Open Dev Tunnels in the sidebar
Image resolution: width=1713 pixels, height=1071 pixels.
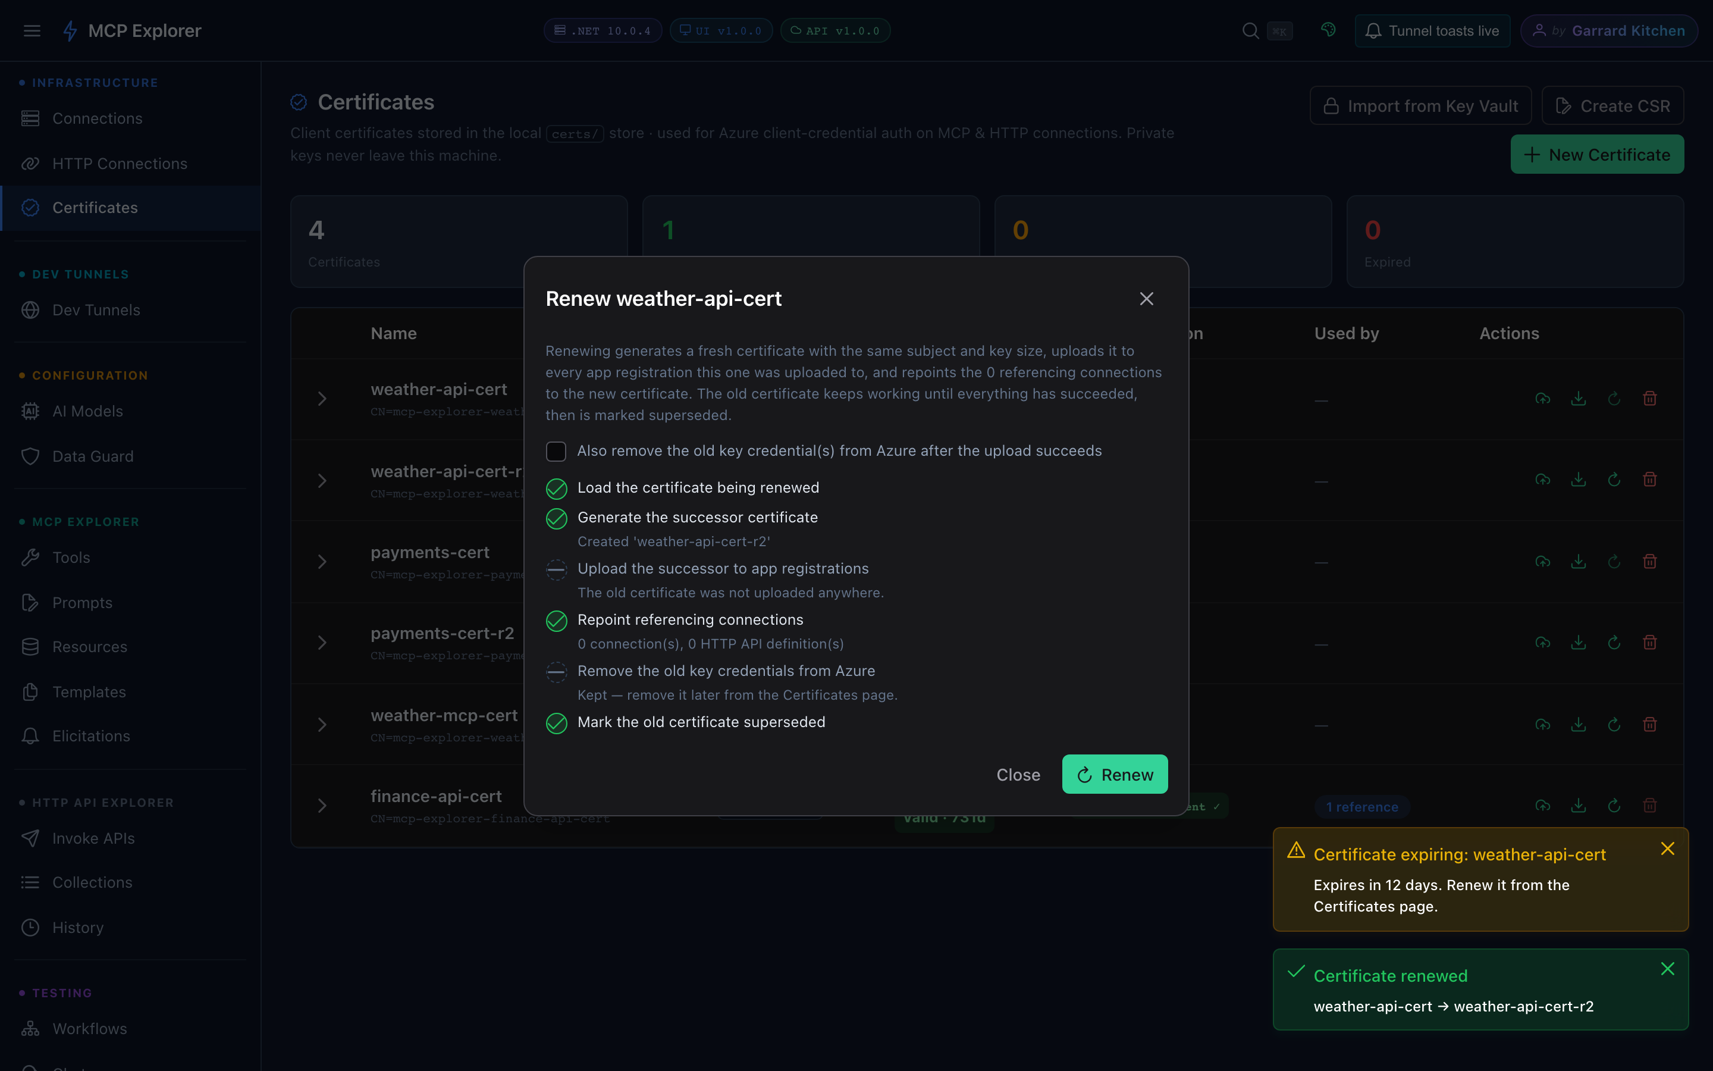pyautogui.click(x=131, y=309)
